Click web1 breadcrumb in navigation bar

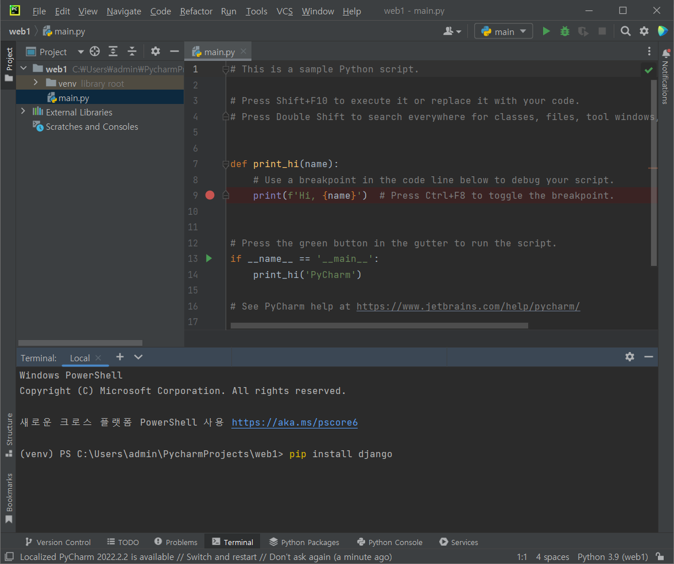coord(20,32)
